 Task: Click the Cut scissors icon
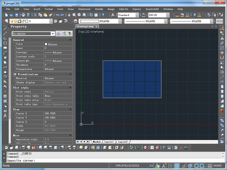pyautogui.click(x=35, y=15)
